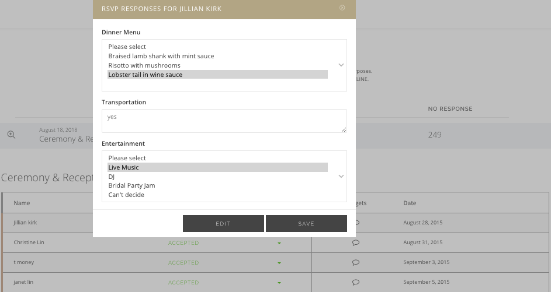Pick DJ as entertainment option
The image size is (551, 292).
(x=112, y=177)
